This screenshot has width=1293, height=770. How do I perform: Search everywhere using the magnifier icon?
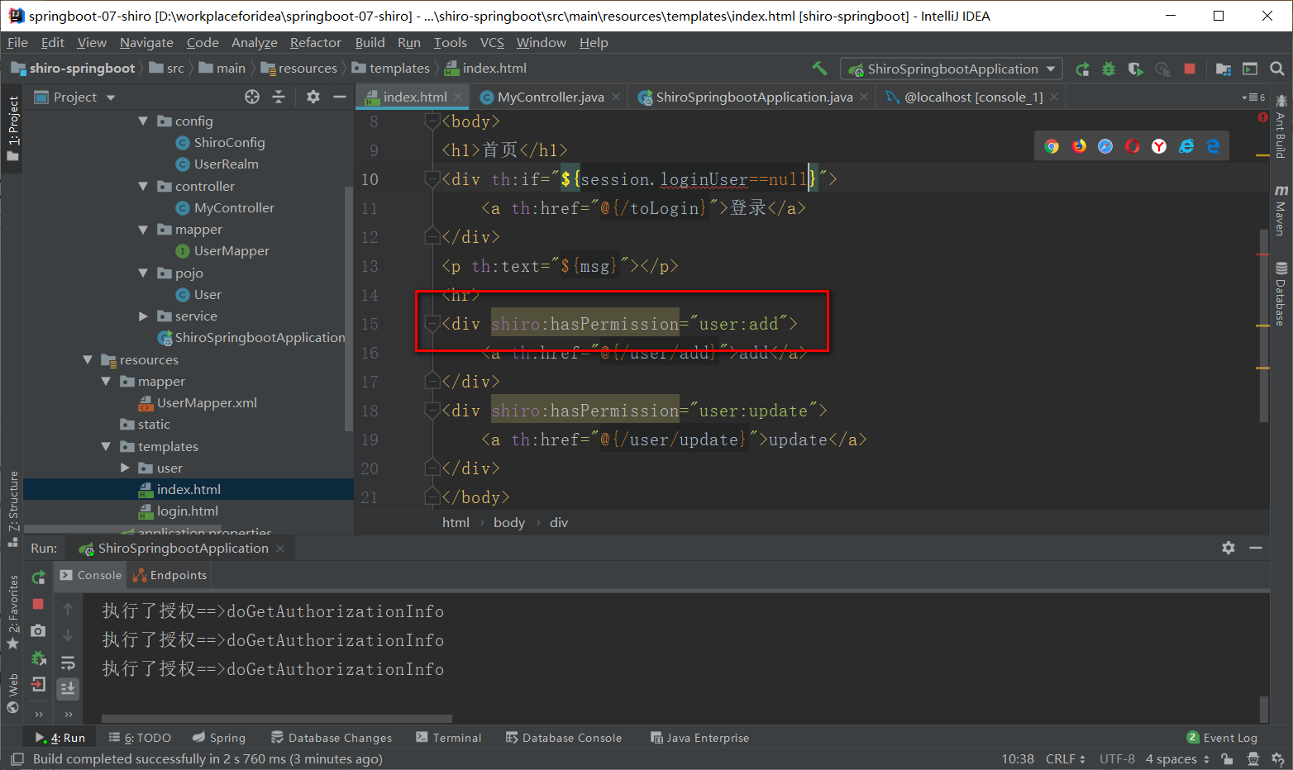pyautogui.click(x=1277, y=69)
